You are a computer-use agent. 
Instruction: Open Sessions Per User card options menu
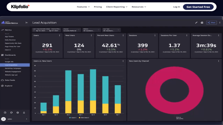click(187, 35)
